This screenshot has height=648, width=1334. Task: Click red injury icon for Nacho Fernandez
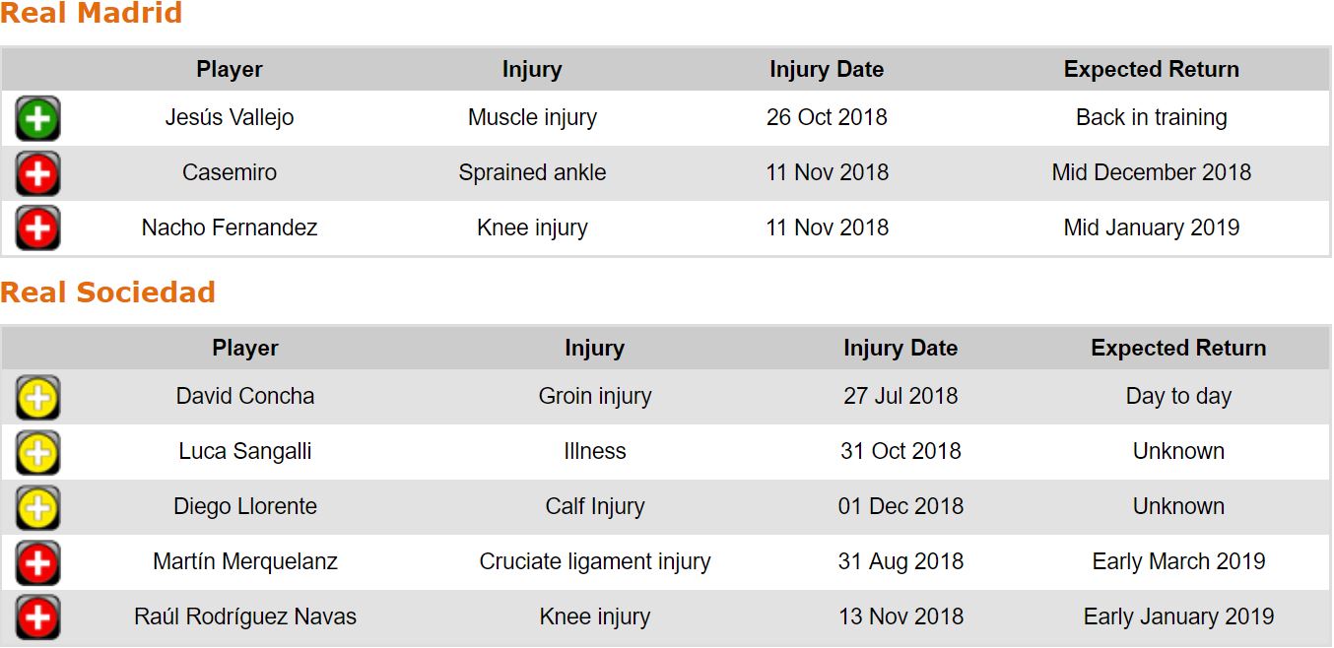(x=37, y=228)
